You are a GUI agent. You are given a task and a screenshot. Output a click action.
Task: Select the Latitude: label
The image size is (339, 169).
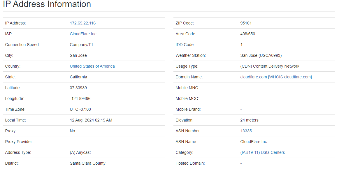click(13, 88)
